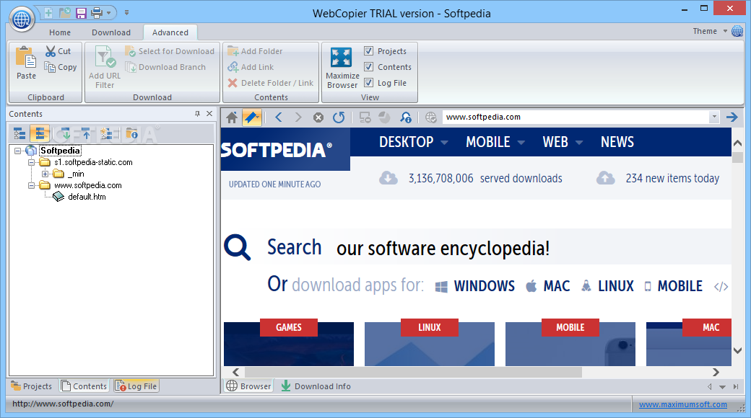Screen dimensions: 751x418
Task: Toggle the Log File view checkbox
Action: point(369,83)
